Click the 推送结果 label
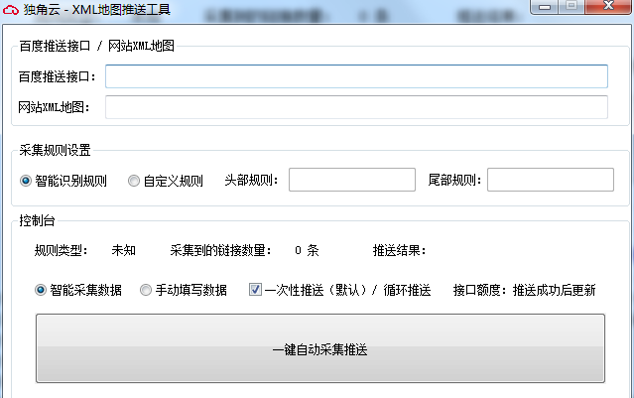Viewport: 634px width, 398px height. (x=405, y=251)
